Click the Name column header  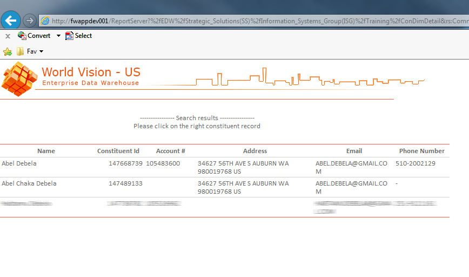(x=46, y=151)
